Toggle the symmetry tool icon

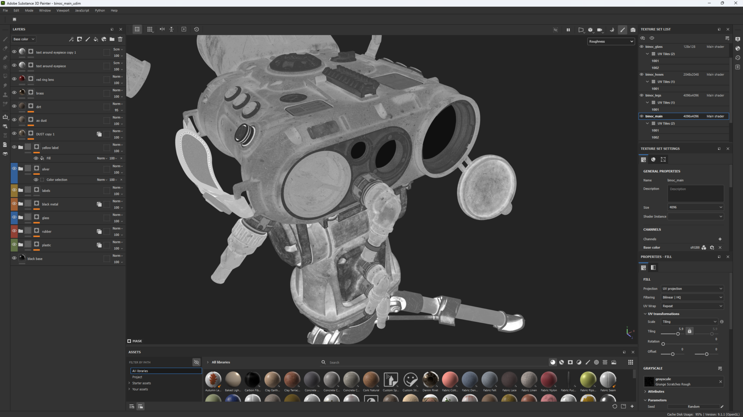(162, 29)
